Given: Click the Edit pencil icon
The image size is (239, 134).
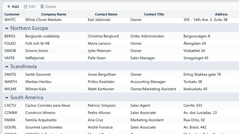Looking at the screenshot, I should (25, 6).
